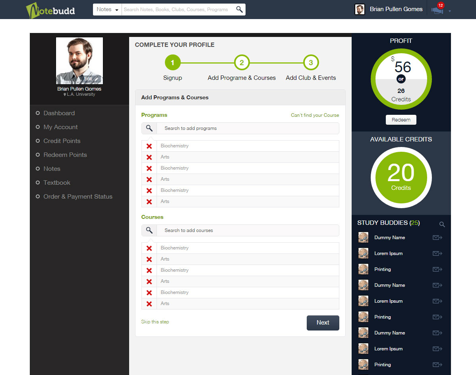
Task: Select step 3 Add Club & Events
Action: 311,63
